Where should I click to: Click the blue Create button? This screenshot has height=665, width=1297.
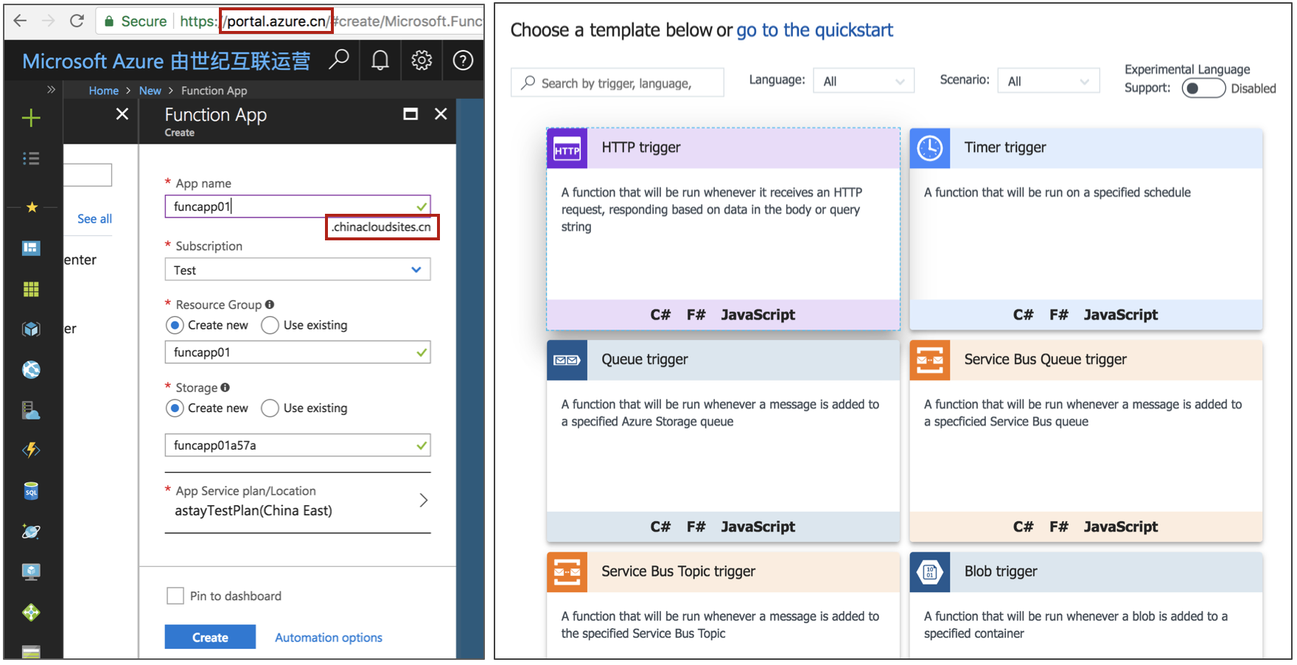point(210,637)
